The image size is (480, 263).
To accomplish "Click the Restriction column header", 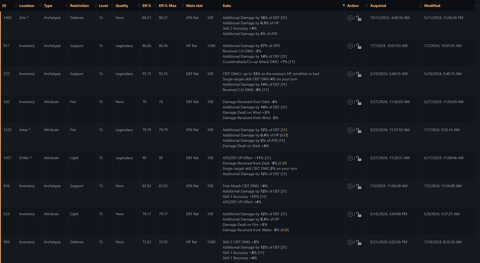I will (80, 6).
